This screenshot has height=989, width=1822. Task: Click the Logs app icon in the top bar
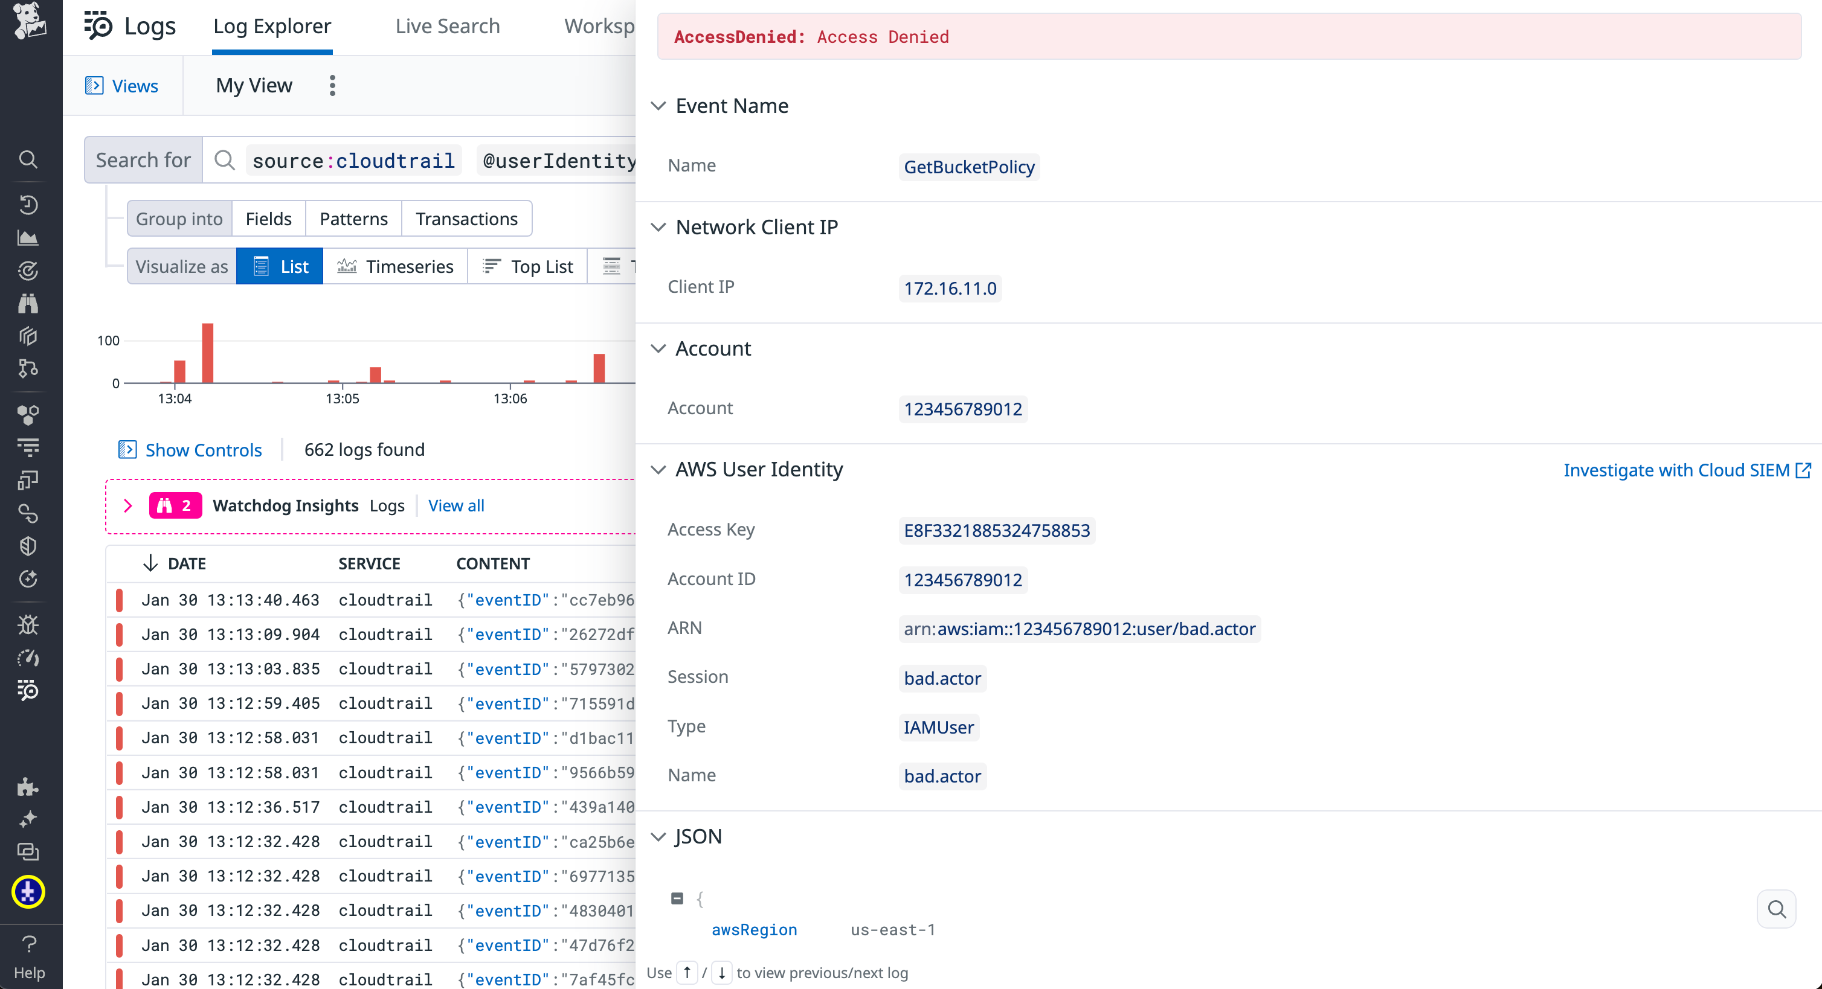point(98,25)
